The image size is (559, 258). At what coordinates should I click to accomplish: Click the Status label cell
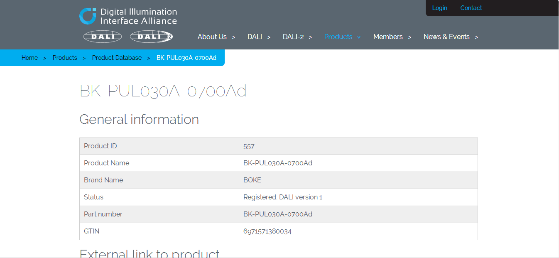tap(159, 197)
